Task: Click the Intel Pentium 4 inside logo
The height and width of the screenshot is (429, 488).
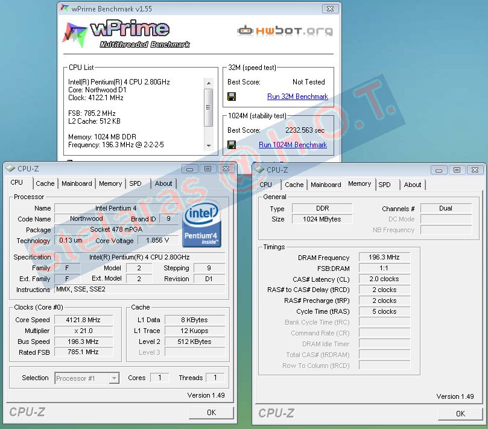Action: coord(201,225)
